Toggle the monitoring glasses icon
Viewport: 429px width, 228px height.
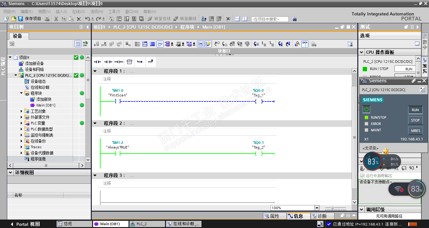point(305,44)
